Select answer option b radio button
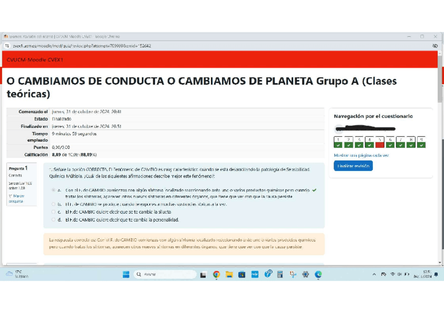This screenshot has height=313, width=444. (x=53, y=204)
